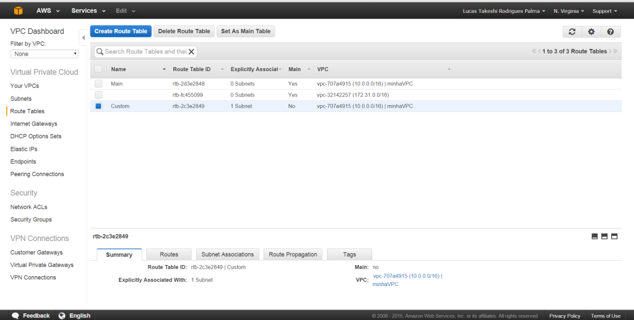Viewport: 634px width, 320px height.
Task: Check the Main route table row
Action: [x=98, y=83]
